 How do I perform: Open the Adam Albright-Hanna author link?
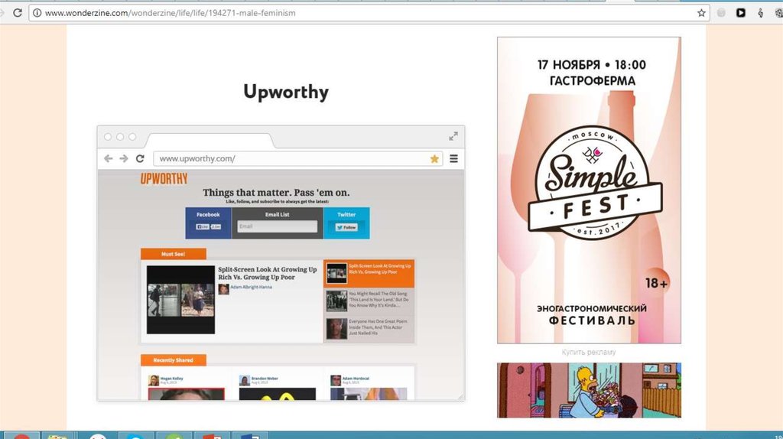point(251,287)
